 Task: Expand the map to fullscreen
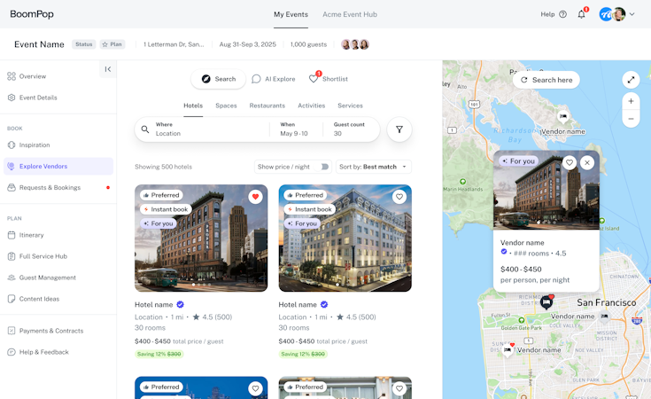[x=631, y=80]
